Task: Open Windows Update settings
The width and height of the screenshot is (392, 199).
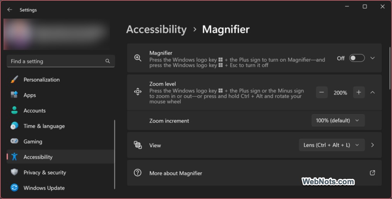Action: (60, 188)
